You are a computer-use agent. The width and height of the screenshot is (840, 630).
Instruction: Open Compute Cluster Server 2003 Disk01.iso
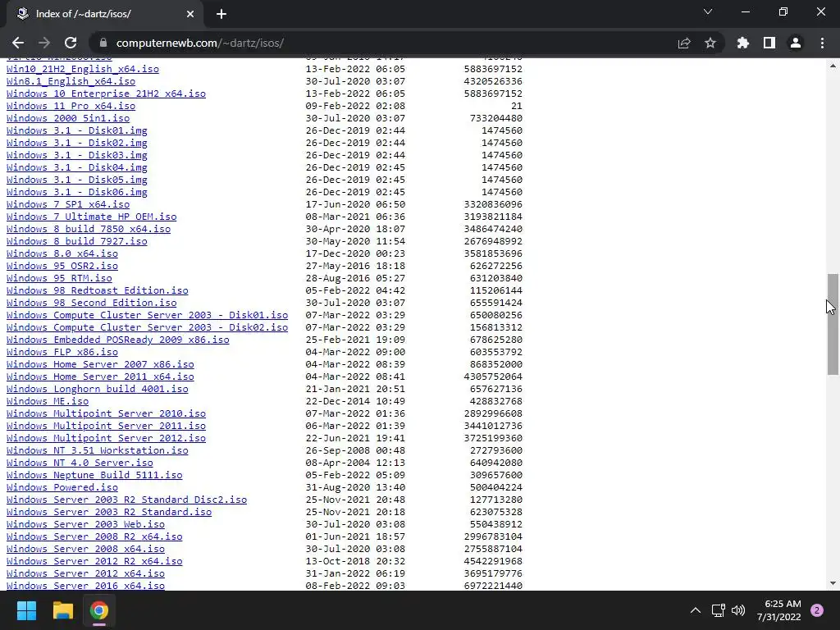tap(148, 316)
